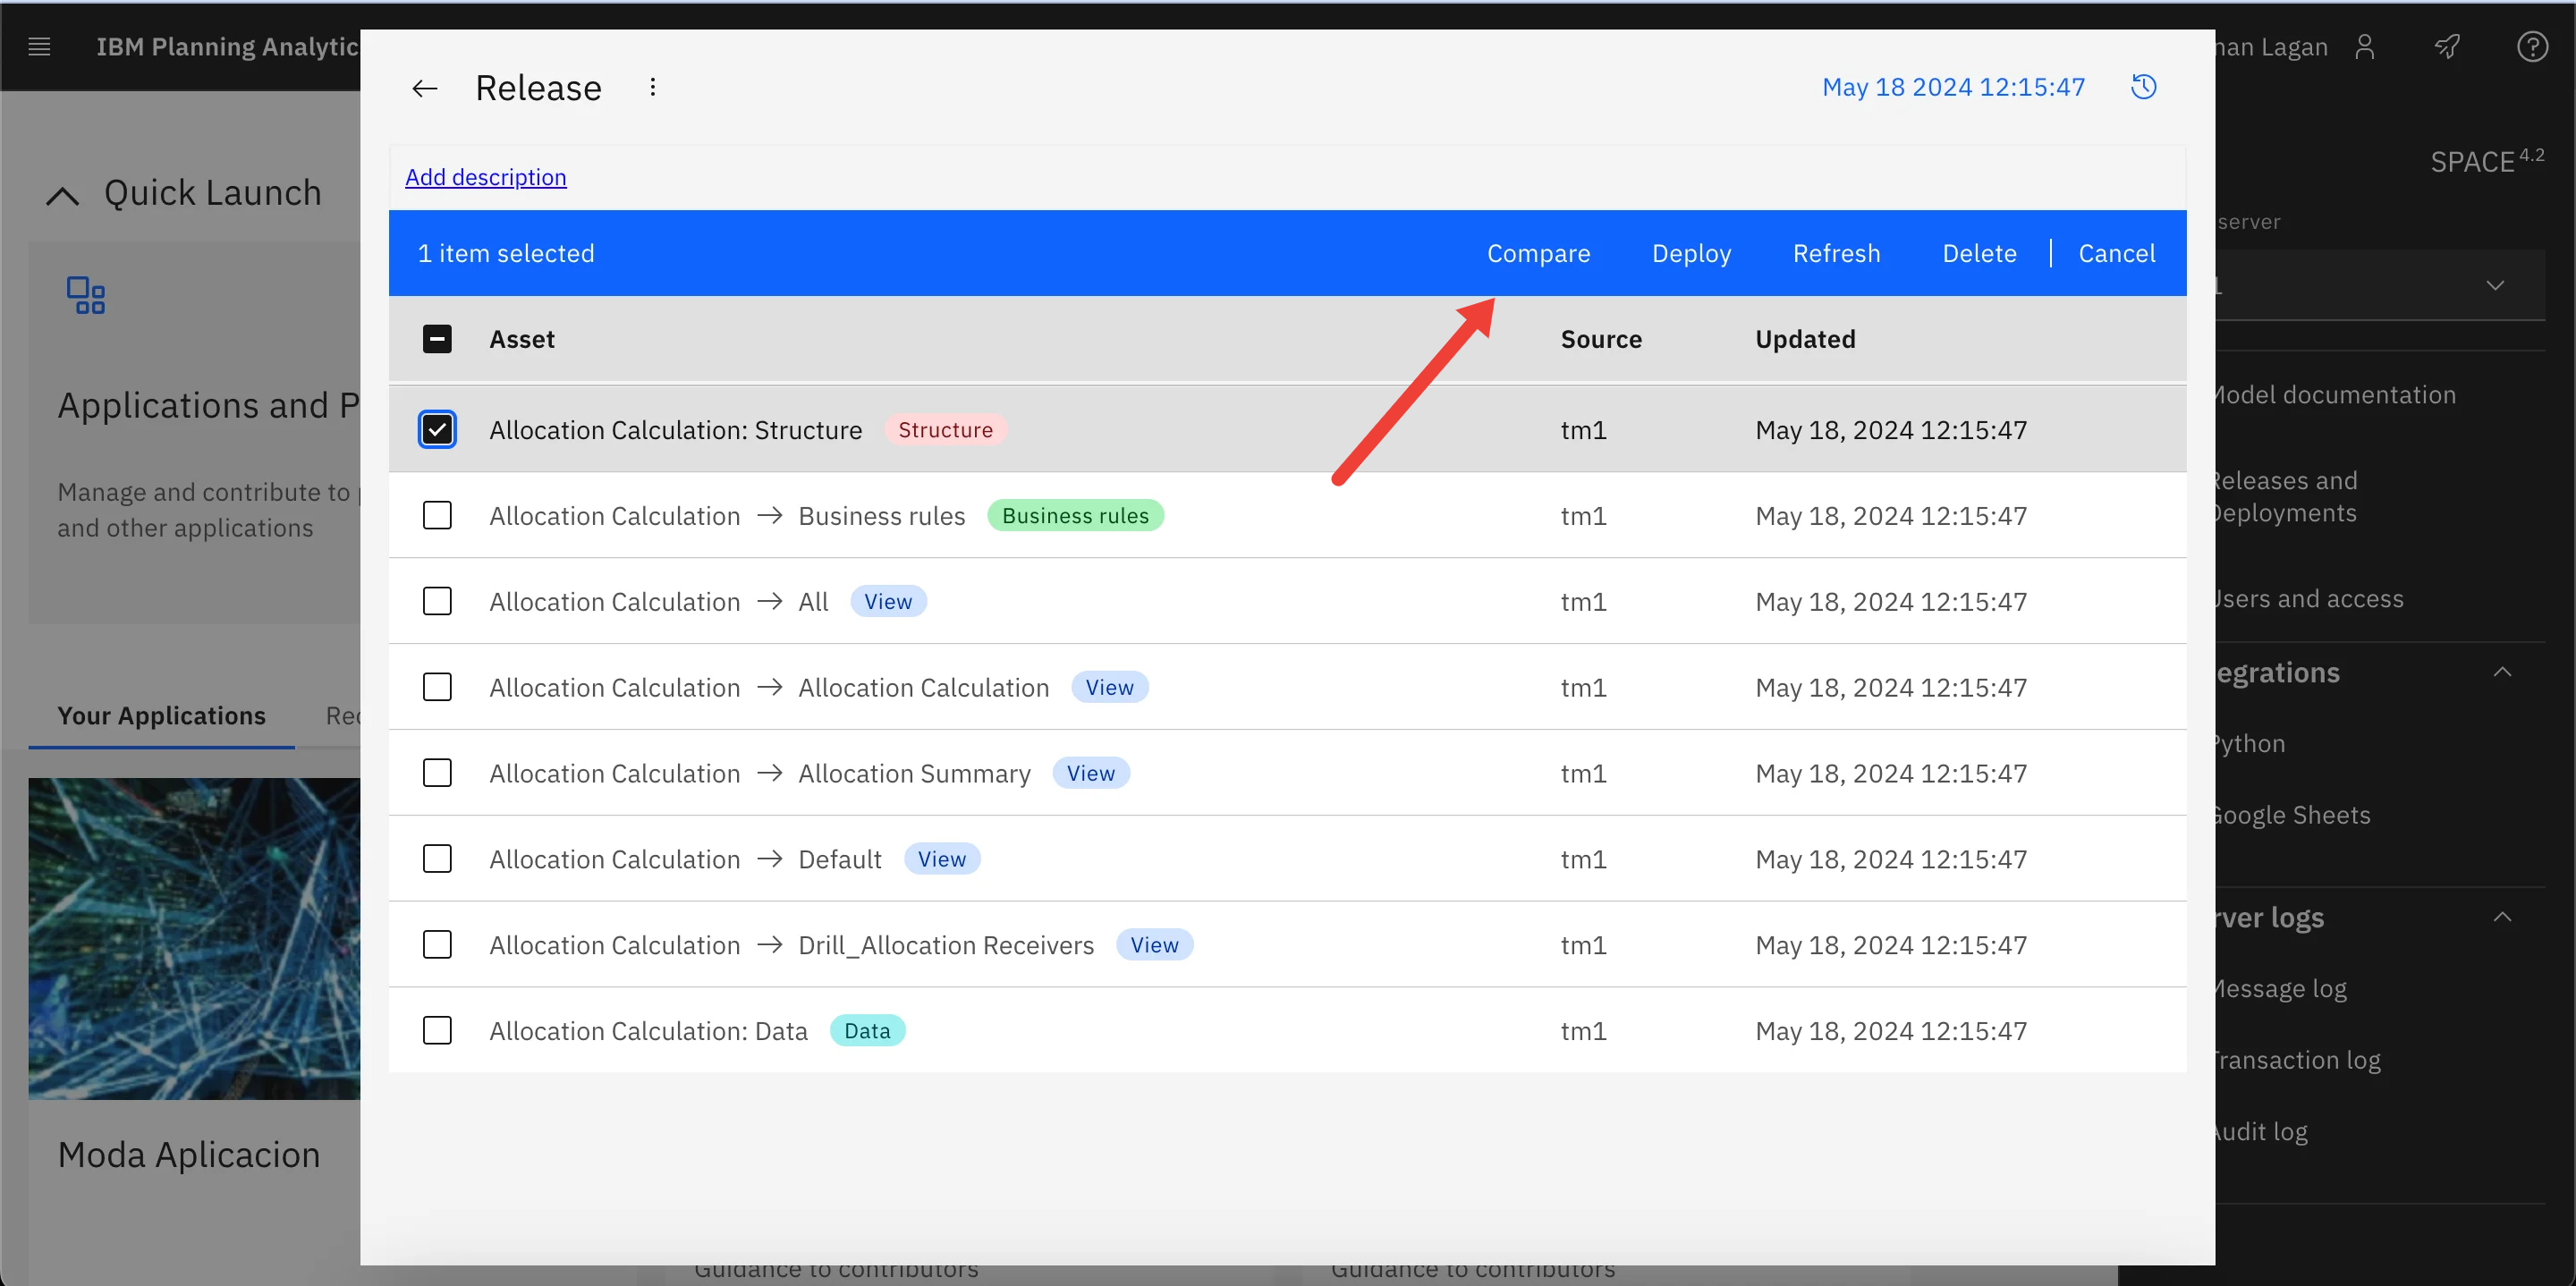Cancel the item selection
The image size is (2576, 1286).
(x=2116, y=253)
